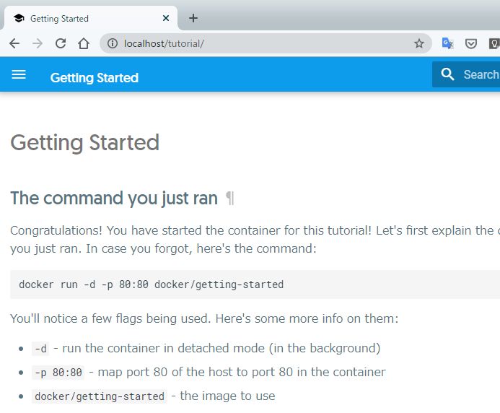Click the docker run command code block
Screen dimensions: 500x413
[x=255, y=284]
